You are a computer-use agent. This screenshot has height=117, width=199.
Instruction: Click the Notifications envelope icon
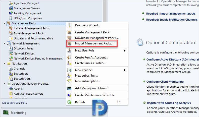[x=9, y=63]
